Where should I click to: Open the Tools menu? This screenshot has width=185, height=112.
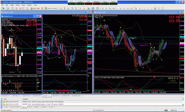click(23, 5)
